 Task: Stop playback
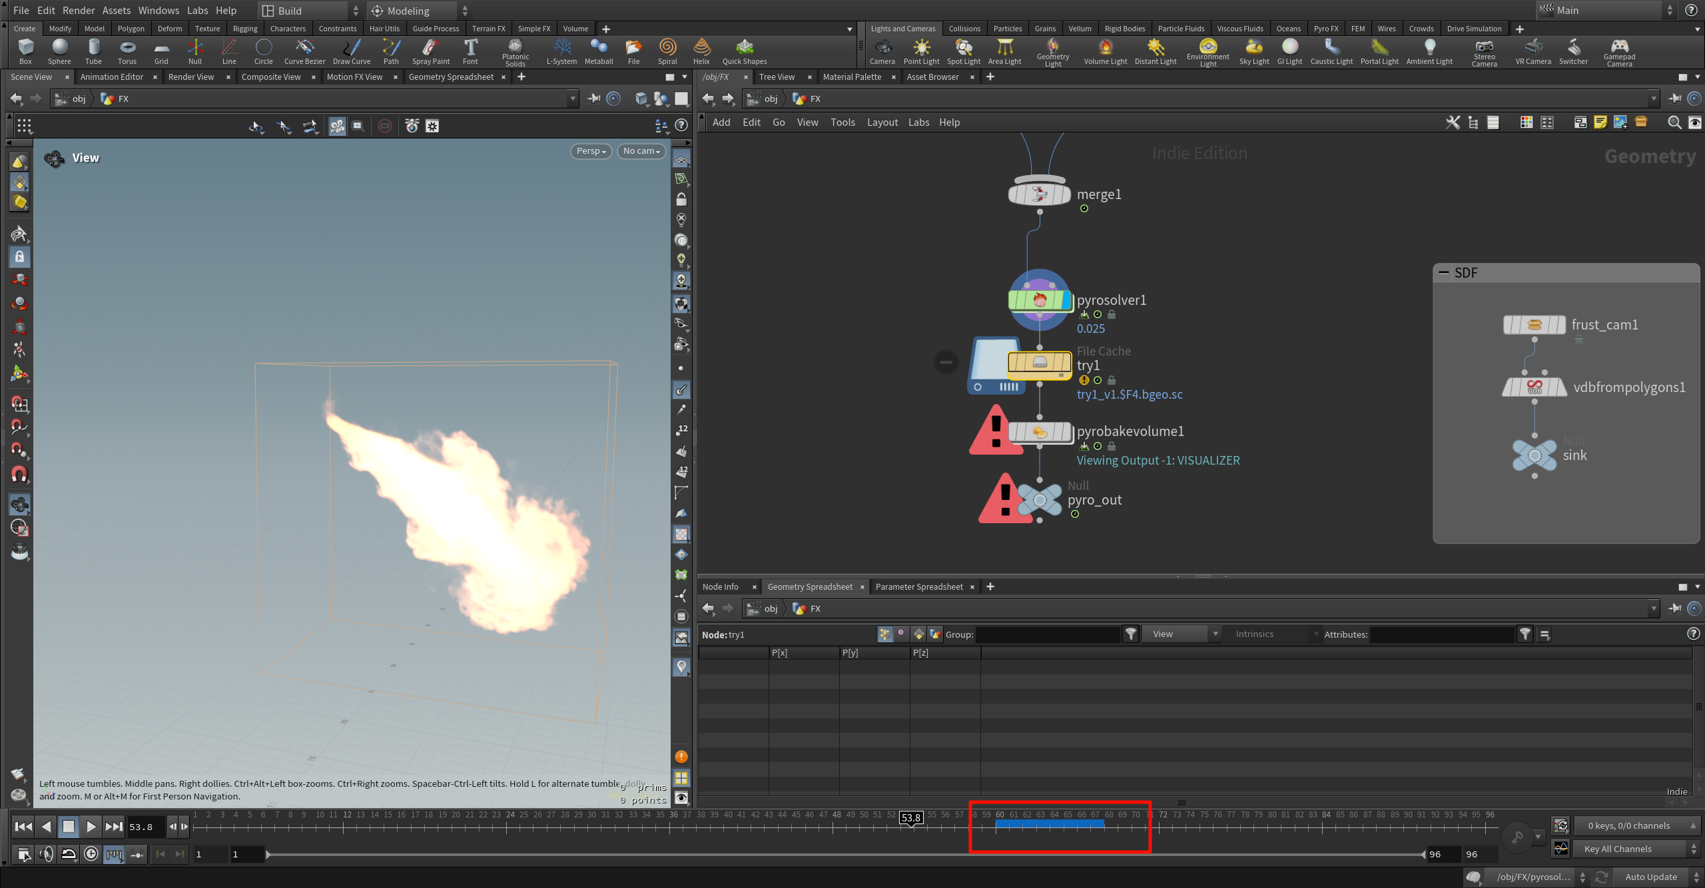pos(69,827)
